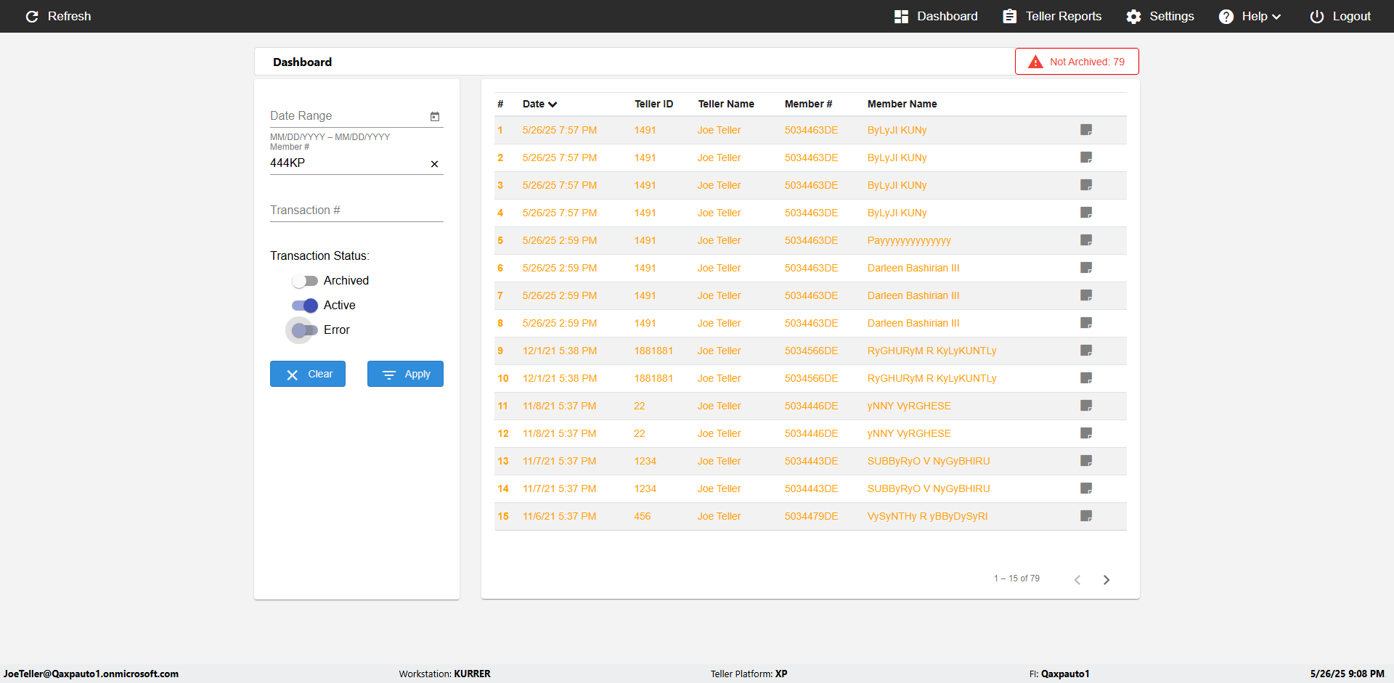Open note icon for row 9

pos(1086,351)
